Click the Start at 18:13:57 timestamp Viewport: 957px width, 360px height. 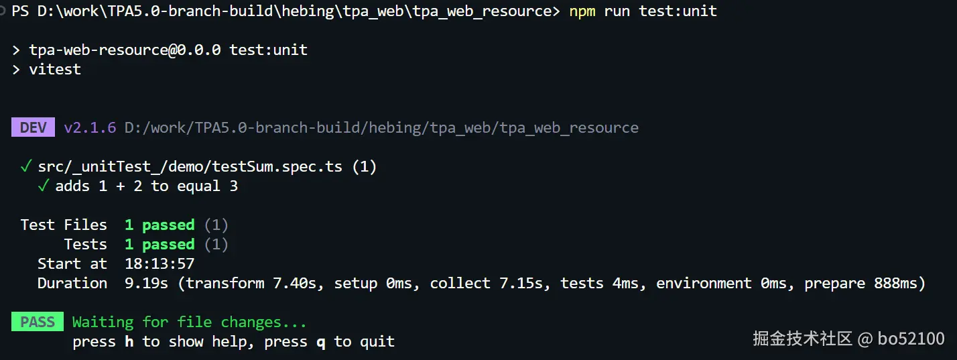(159, 263)
